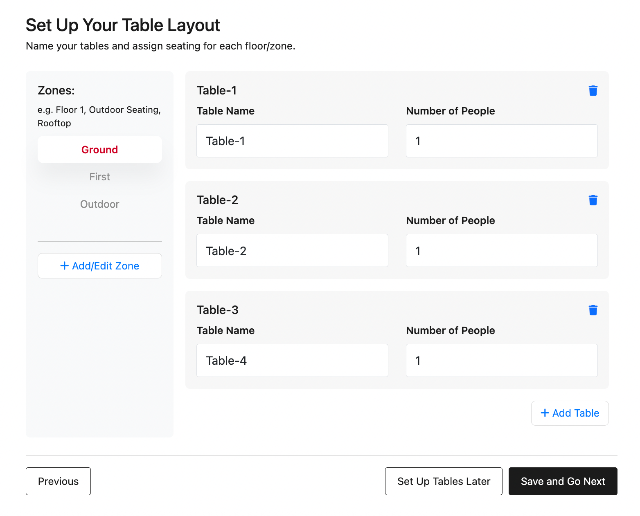Focus Table-1 Number of People field
Screen dimensions: 640x516
click(x=502, y=141)
